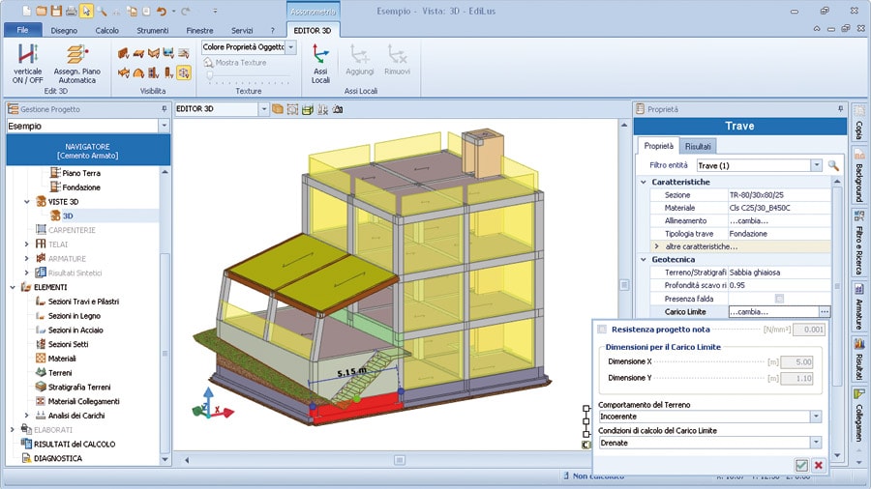Click the yellow 3D box icon in view toolbar

pos(308,109)
